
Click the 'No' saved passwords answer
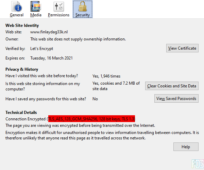tap(95, 99)
